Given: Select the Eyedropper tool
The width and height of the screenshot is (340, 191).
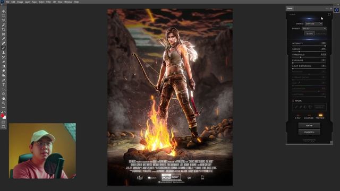Looking at the screenshot, I should tap(4, 39).
